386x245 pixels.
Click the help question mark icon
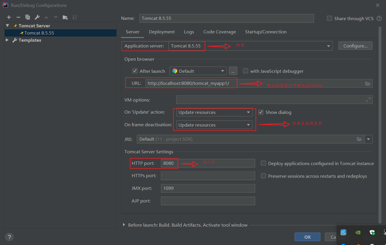9,237
